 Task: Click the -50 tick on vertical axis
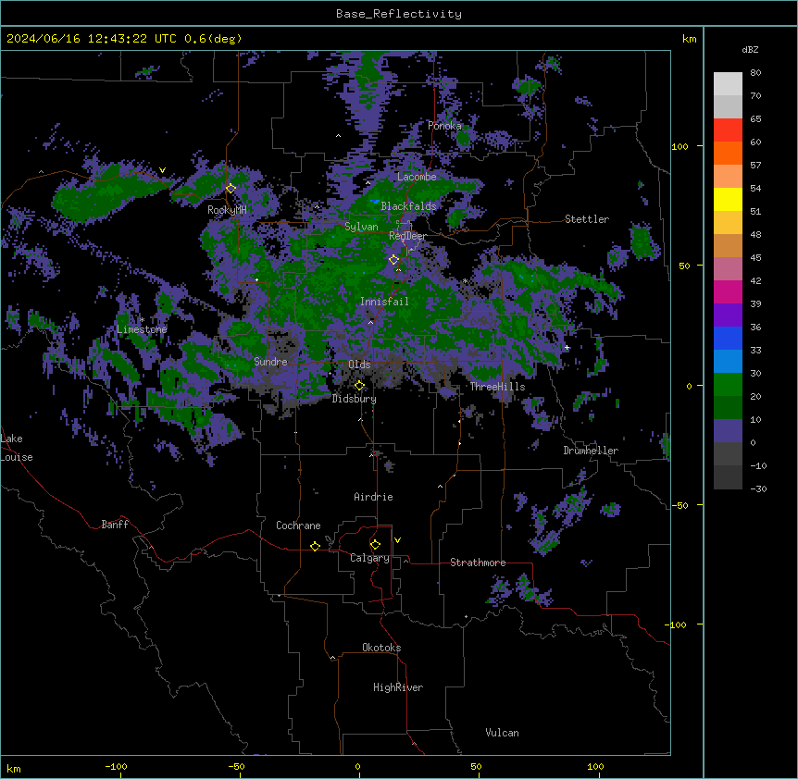pyautogui.click(x=680, y=505)
